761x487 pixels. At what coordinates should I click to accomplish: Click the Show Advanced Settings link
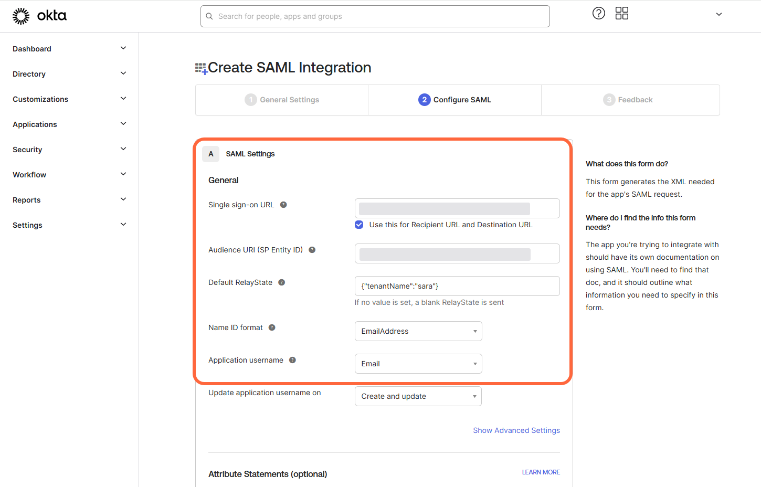click(x=516, y=430)
